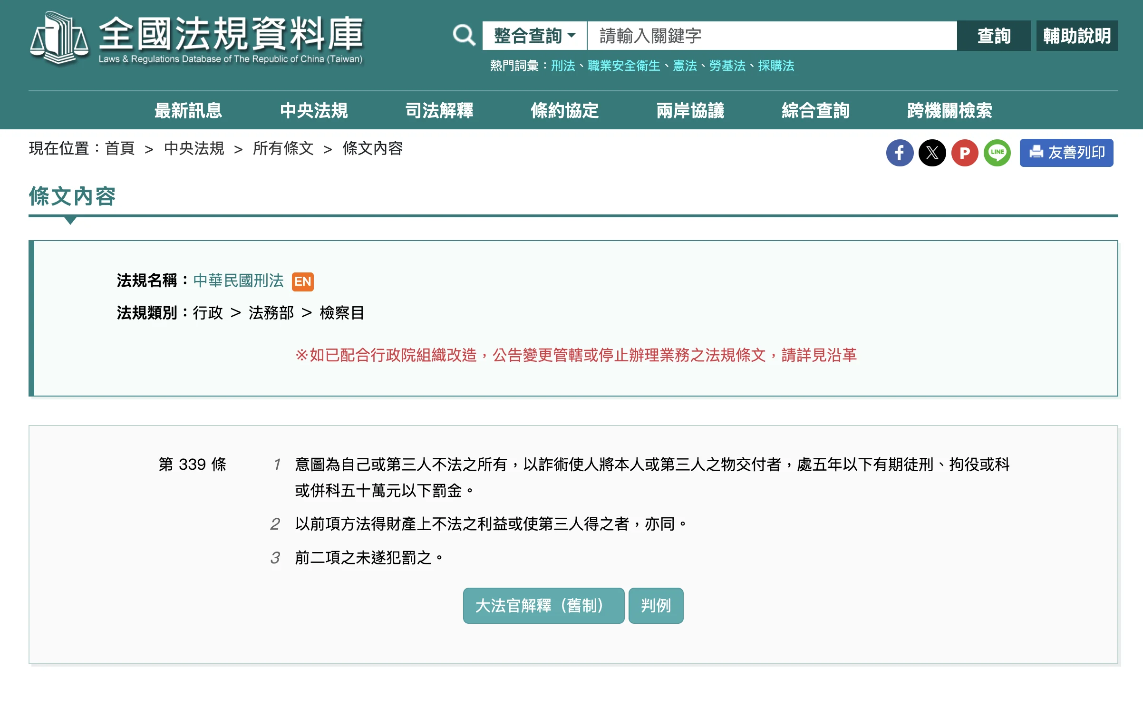The height and width of the screenshot is (717, 1143).
Task: Click the magnifying glass search icon
Action: 464,36
